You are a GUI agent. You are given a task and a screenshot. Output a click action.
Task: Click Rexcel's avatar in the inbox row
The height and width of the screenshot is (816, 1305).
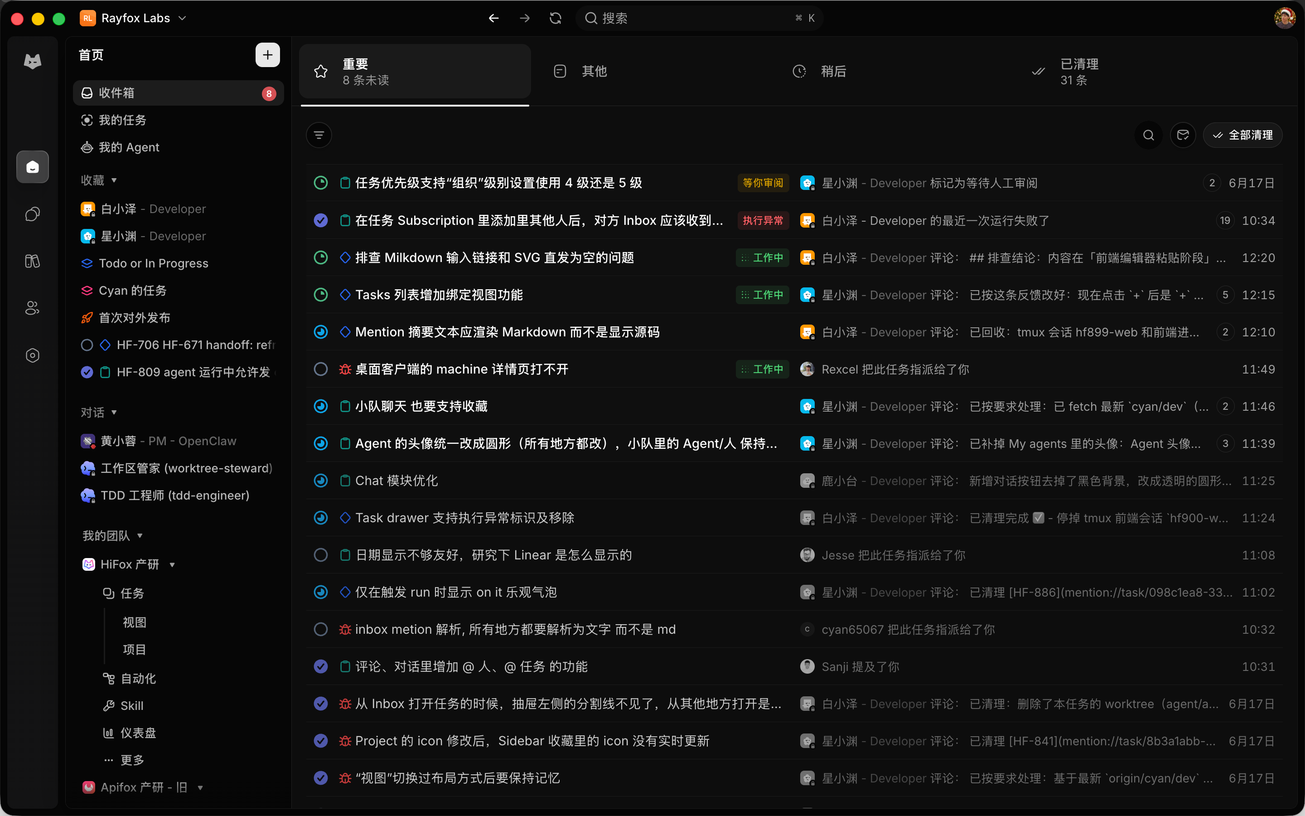[807, 369]
